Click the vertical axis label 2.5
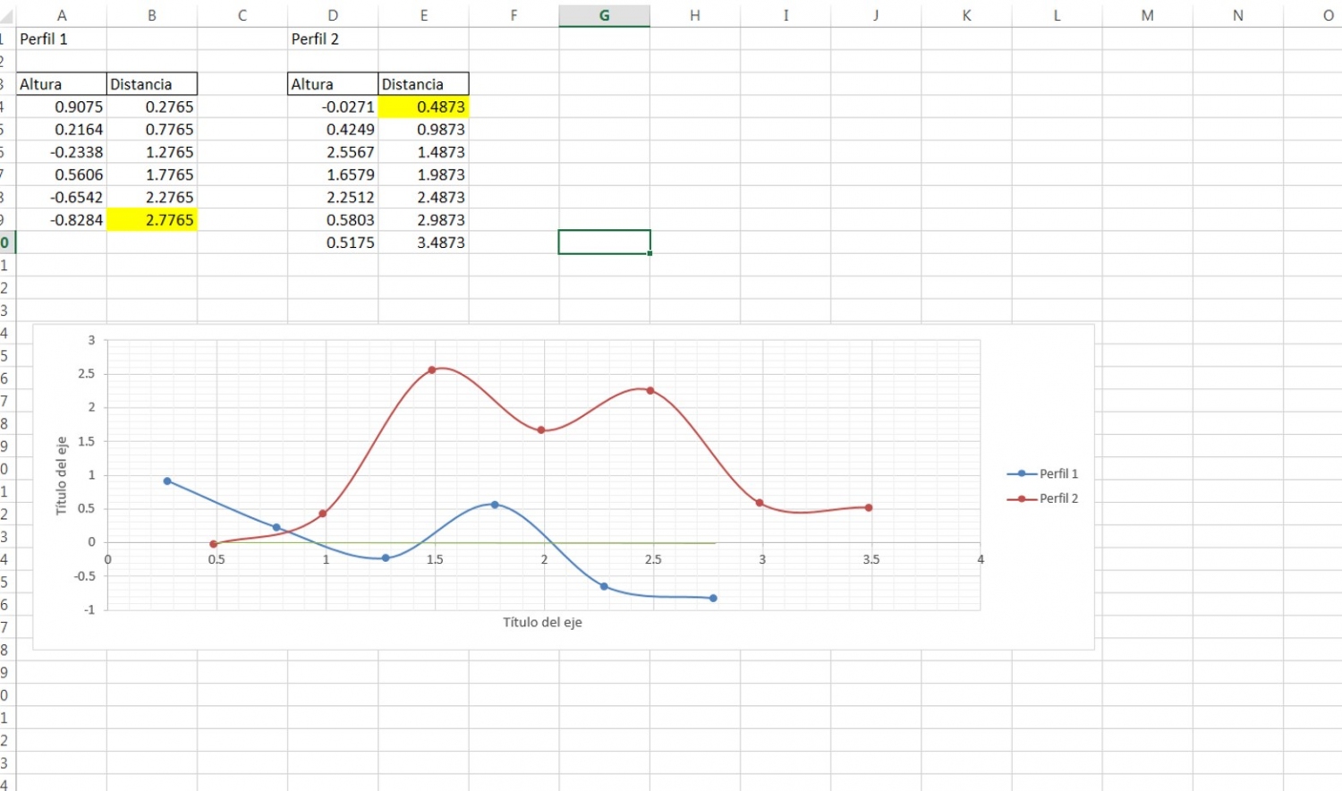 point(86,373)
